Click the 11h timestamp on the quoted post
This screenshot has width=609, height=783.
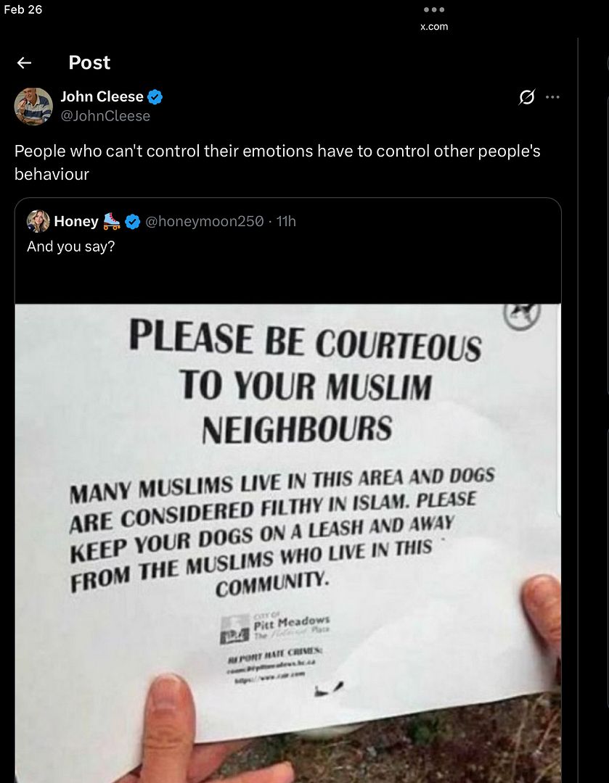coord(286,222)
